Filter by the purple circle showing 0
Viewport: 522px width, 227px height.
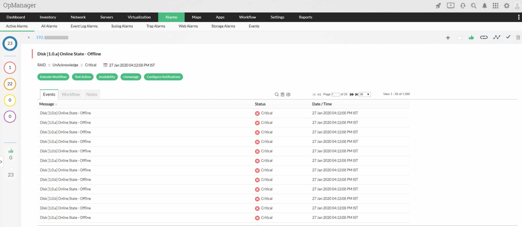coord(10,116)
